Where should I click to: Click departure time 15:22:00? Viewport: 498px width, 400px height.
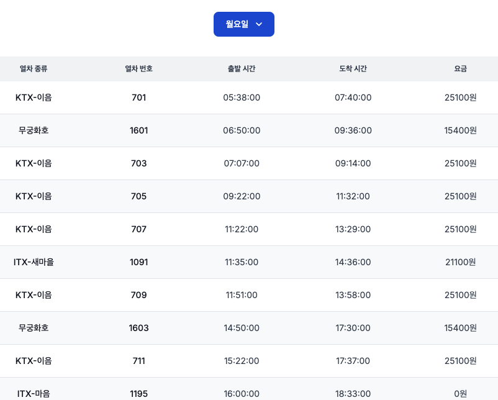(x=242, y=361)
